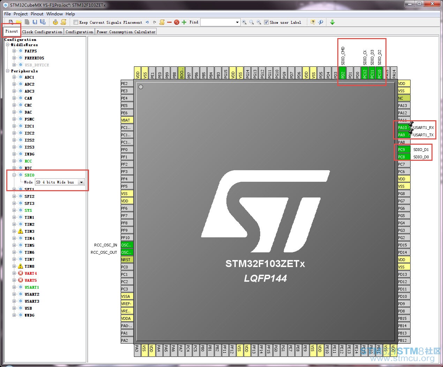The image size is (443, 367).
Task: Enable Keep Current Signals Placement checkbox
Action: pyautogui.click(x=76, y=22)
